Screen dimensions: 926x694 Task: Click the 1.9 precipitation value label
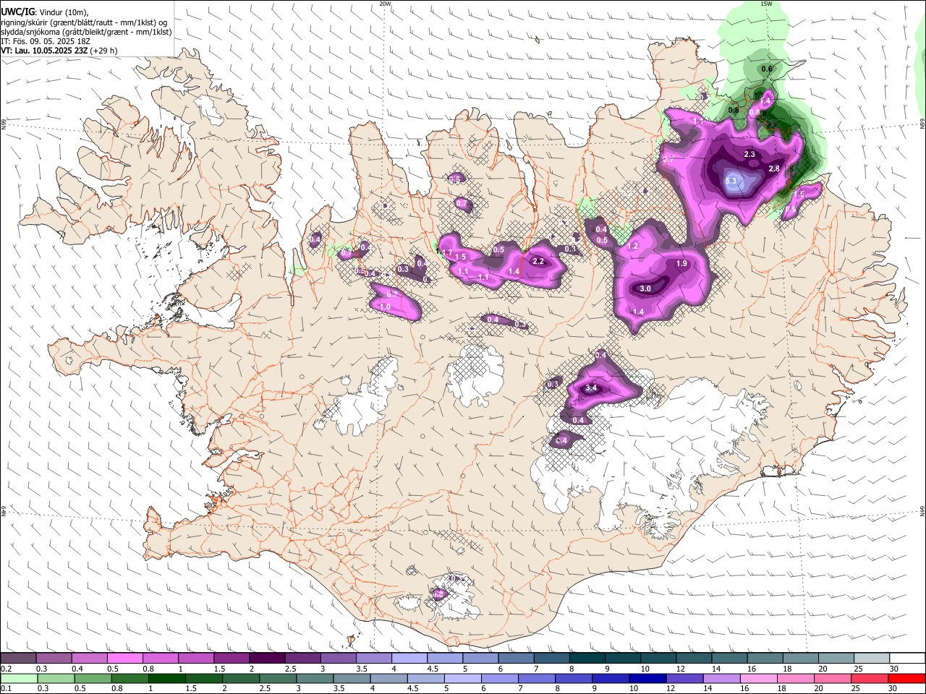[681, 264]
